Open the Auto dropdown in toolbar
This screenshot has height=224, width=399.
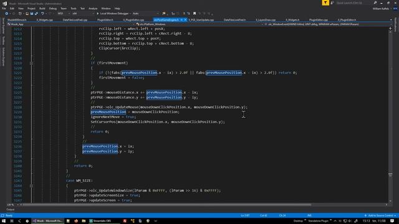point(145,14)
